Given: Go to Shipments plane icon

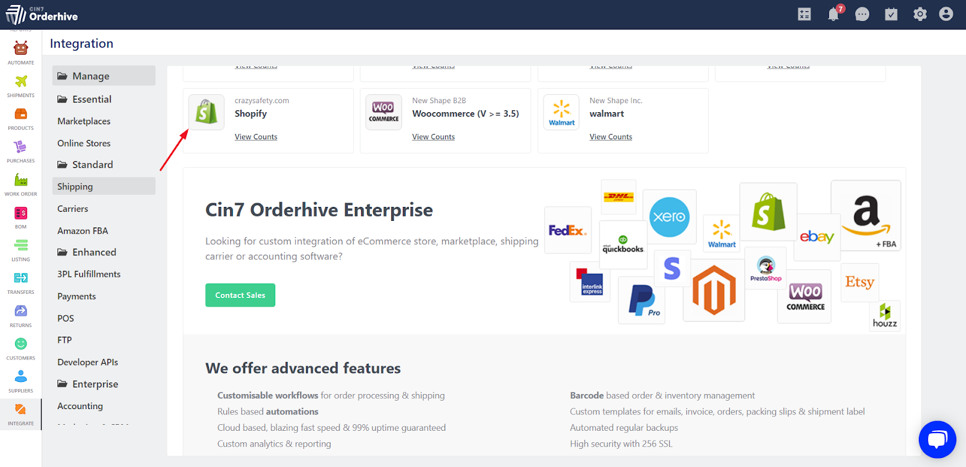Looking at the screenshot, I should (x=21, y=81).
